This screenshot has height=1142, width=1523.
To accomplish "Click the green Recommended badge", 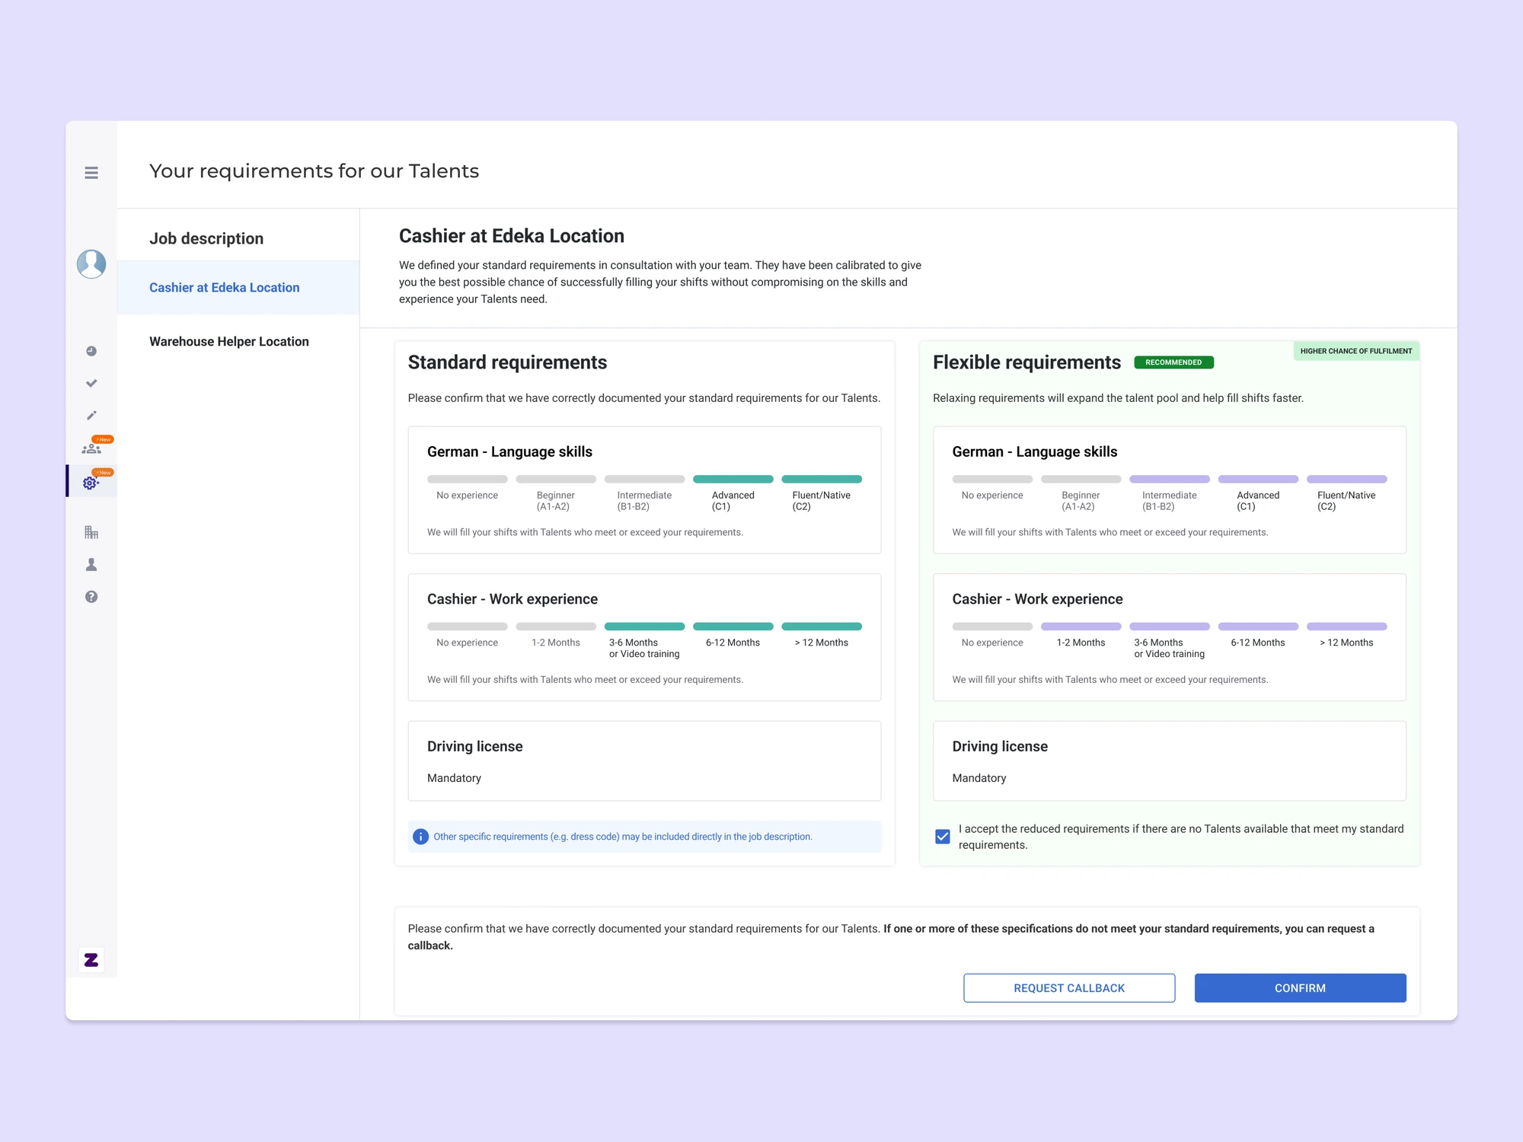I will (x=1173, y=362).
